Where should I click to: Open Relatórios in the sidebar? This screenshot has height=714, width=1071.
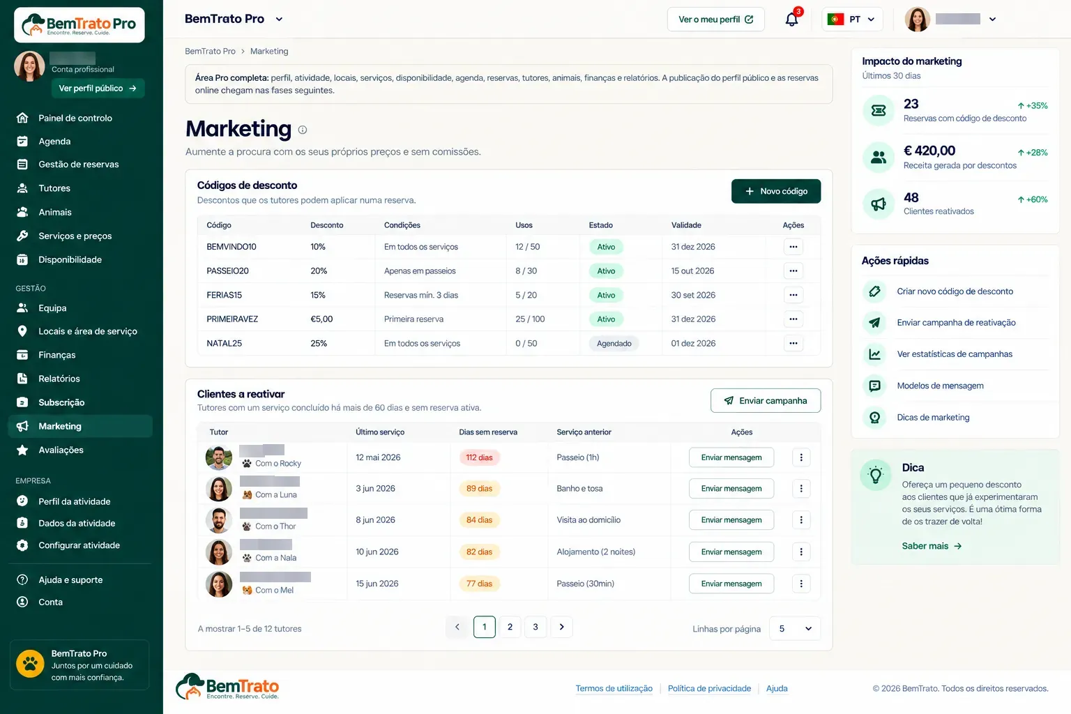pyautogui.click(x=59, y=379)
